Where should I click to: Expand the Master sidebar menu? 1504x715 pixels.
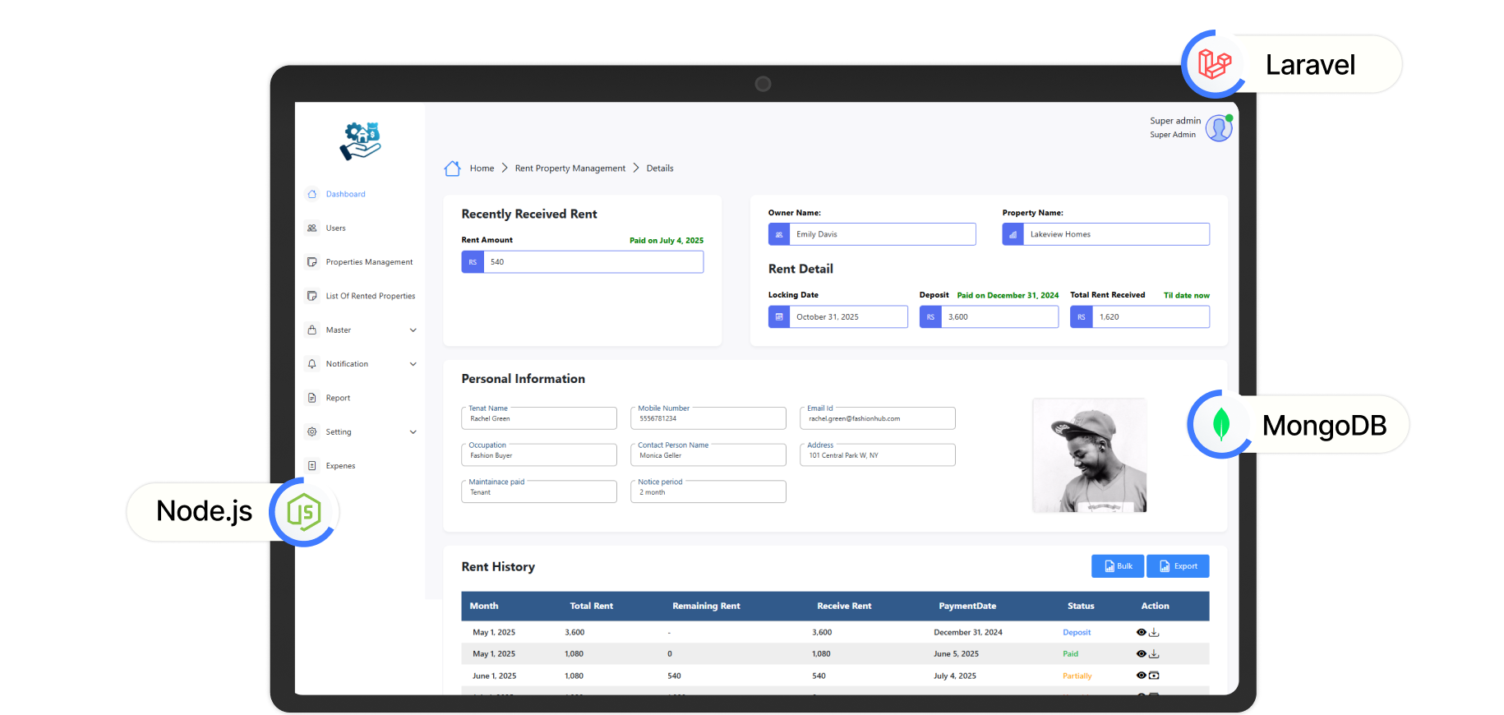[x=413, y=330]
